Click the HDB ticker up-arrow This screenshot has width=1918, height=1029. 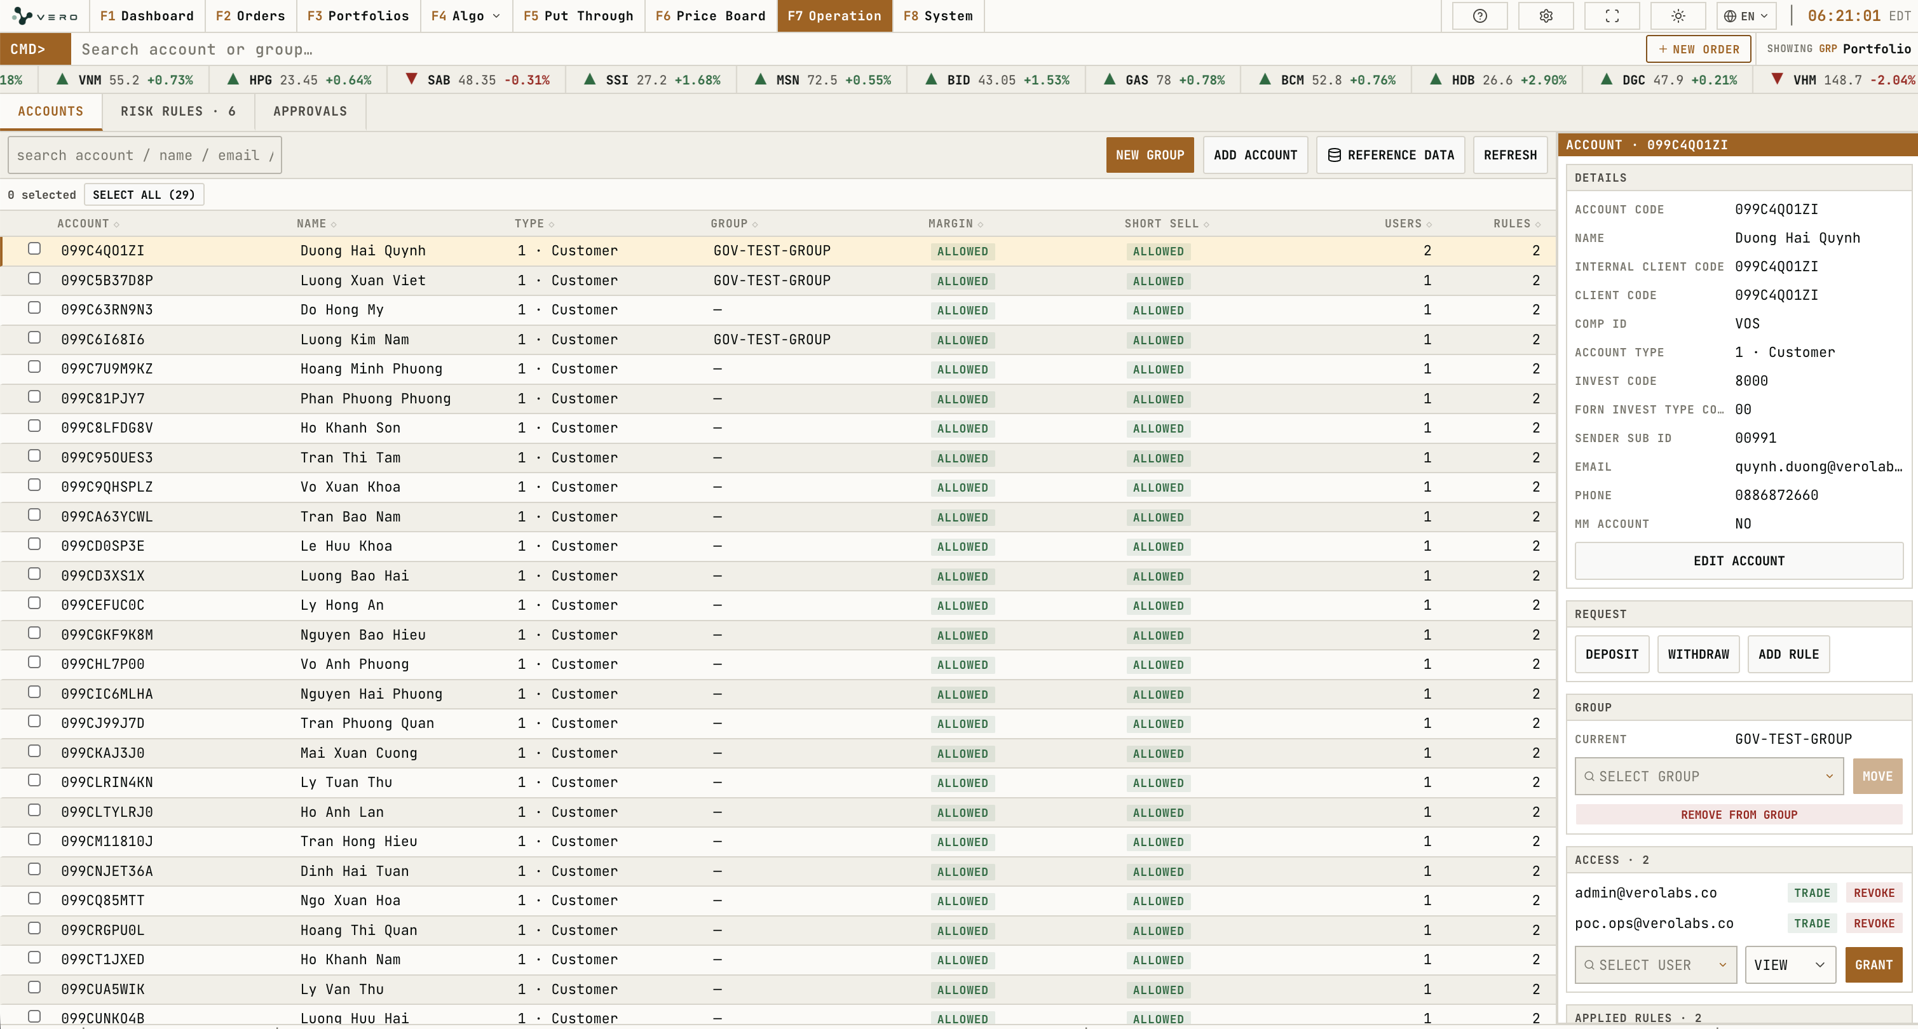click(x=1436, y=79)
